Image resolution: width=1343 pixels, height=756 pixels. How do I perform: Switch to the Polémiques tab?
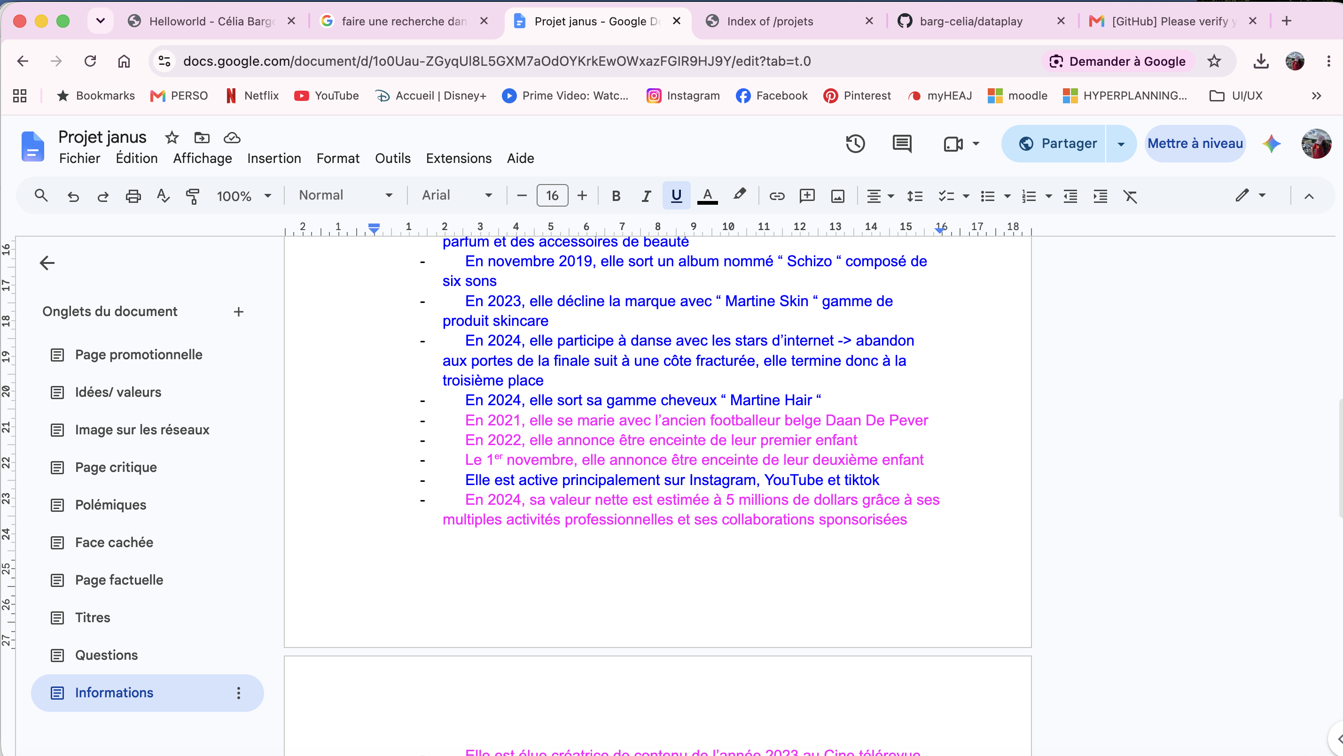click(x=110, y=505)
